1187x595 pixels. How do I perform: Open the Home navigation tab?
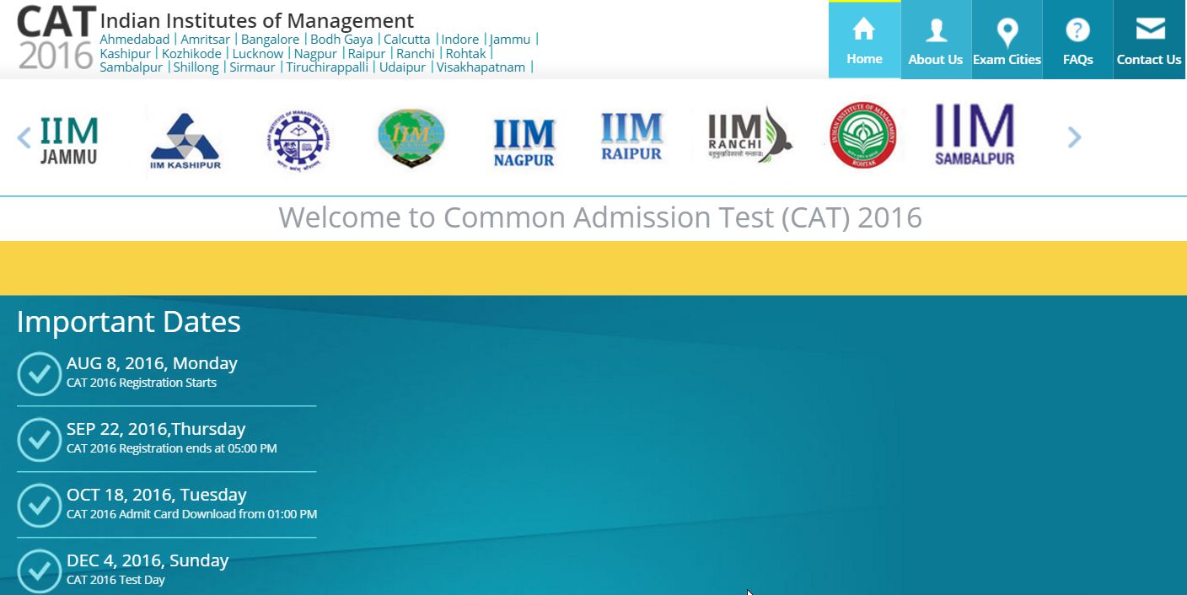tap(864, 40)
